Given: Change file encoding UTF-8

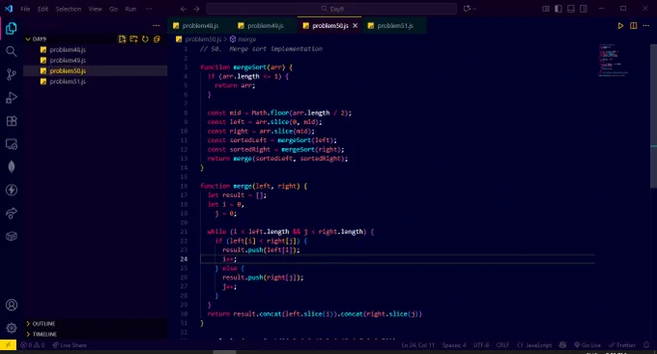Looking at the screenshot, I should pos(481,345).
